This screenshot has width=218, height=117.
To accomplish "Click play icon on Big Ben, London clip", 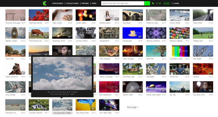I will tap(23, 37).
